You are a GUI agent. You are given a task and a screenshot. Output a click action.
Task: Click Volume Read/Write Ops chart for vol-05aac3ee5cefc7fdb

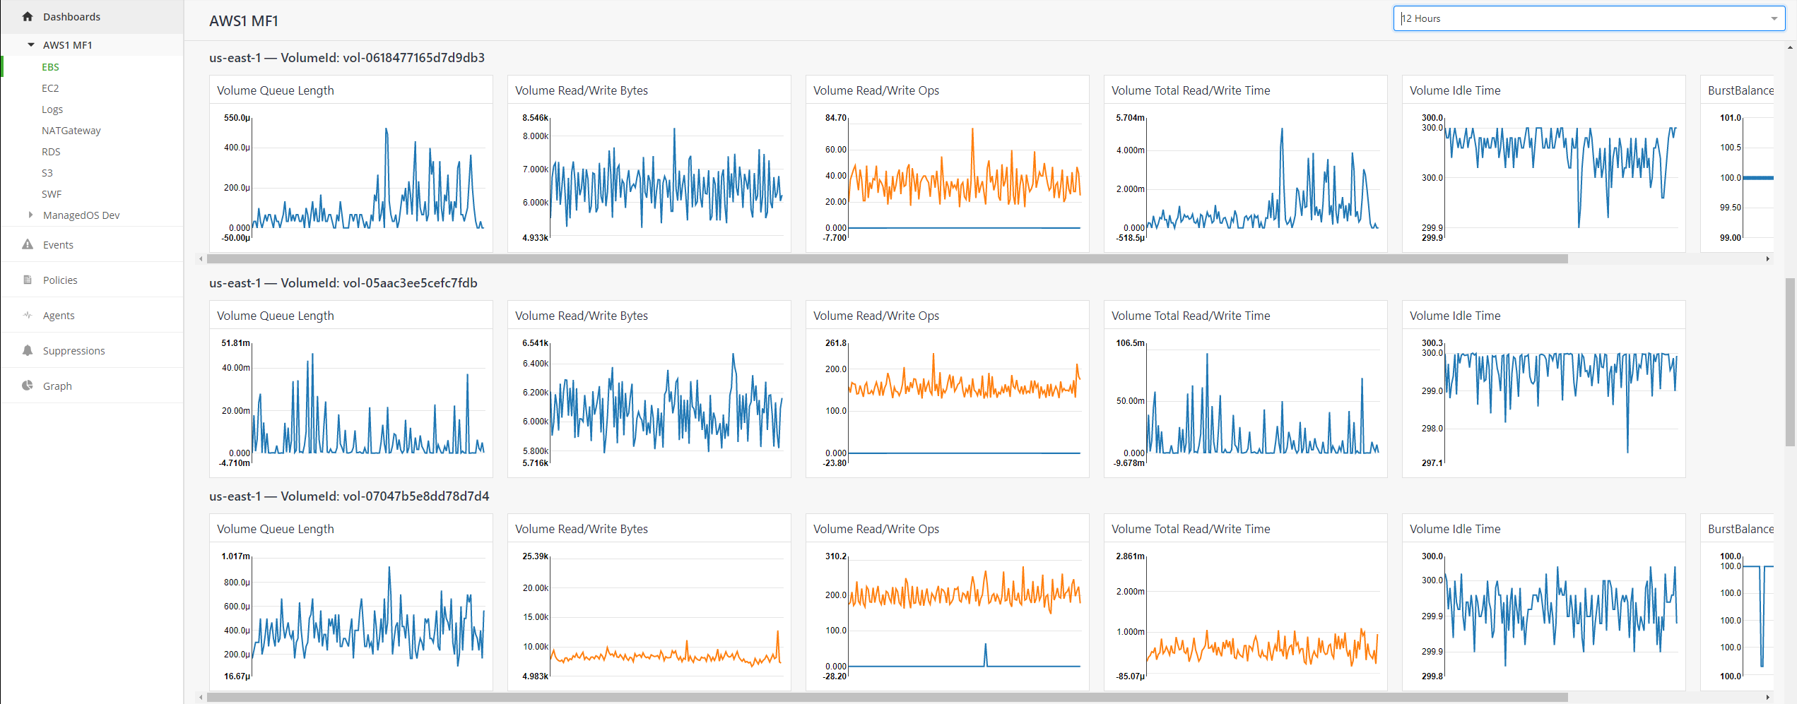(x=948, y=389)
